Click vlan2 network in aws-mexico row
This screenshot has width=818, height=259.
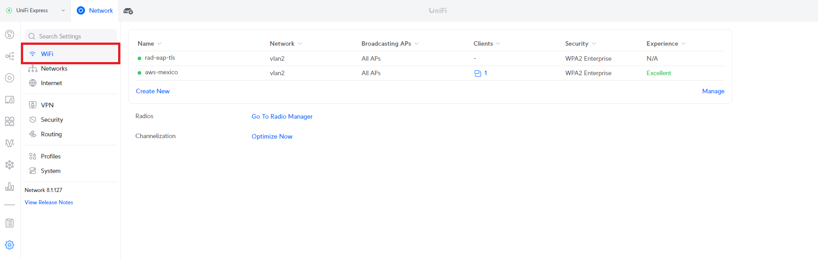coord(277,73)
